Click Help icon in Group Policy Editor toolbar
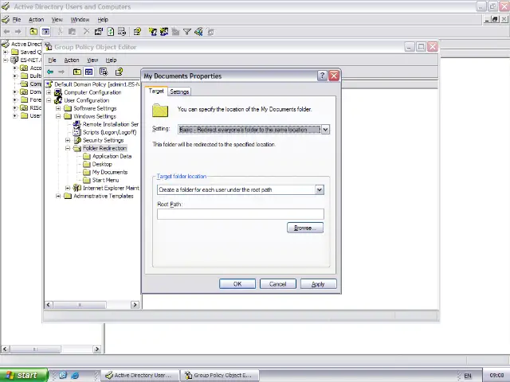Image resolution: width=510 pixels, height=382 pixels. (x=119, y=72)
